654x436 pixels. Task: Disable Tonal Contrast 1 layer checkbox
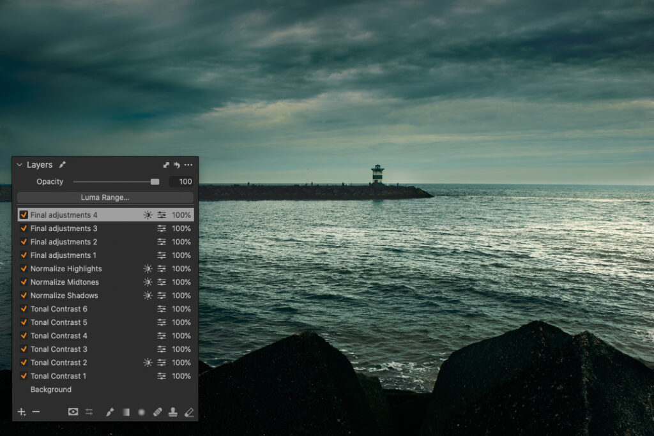coord(24,376)
